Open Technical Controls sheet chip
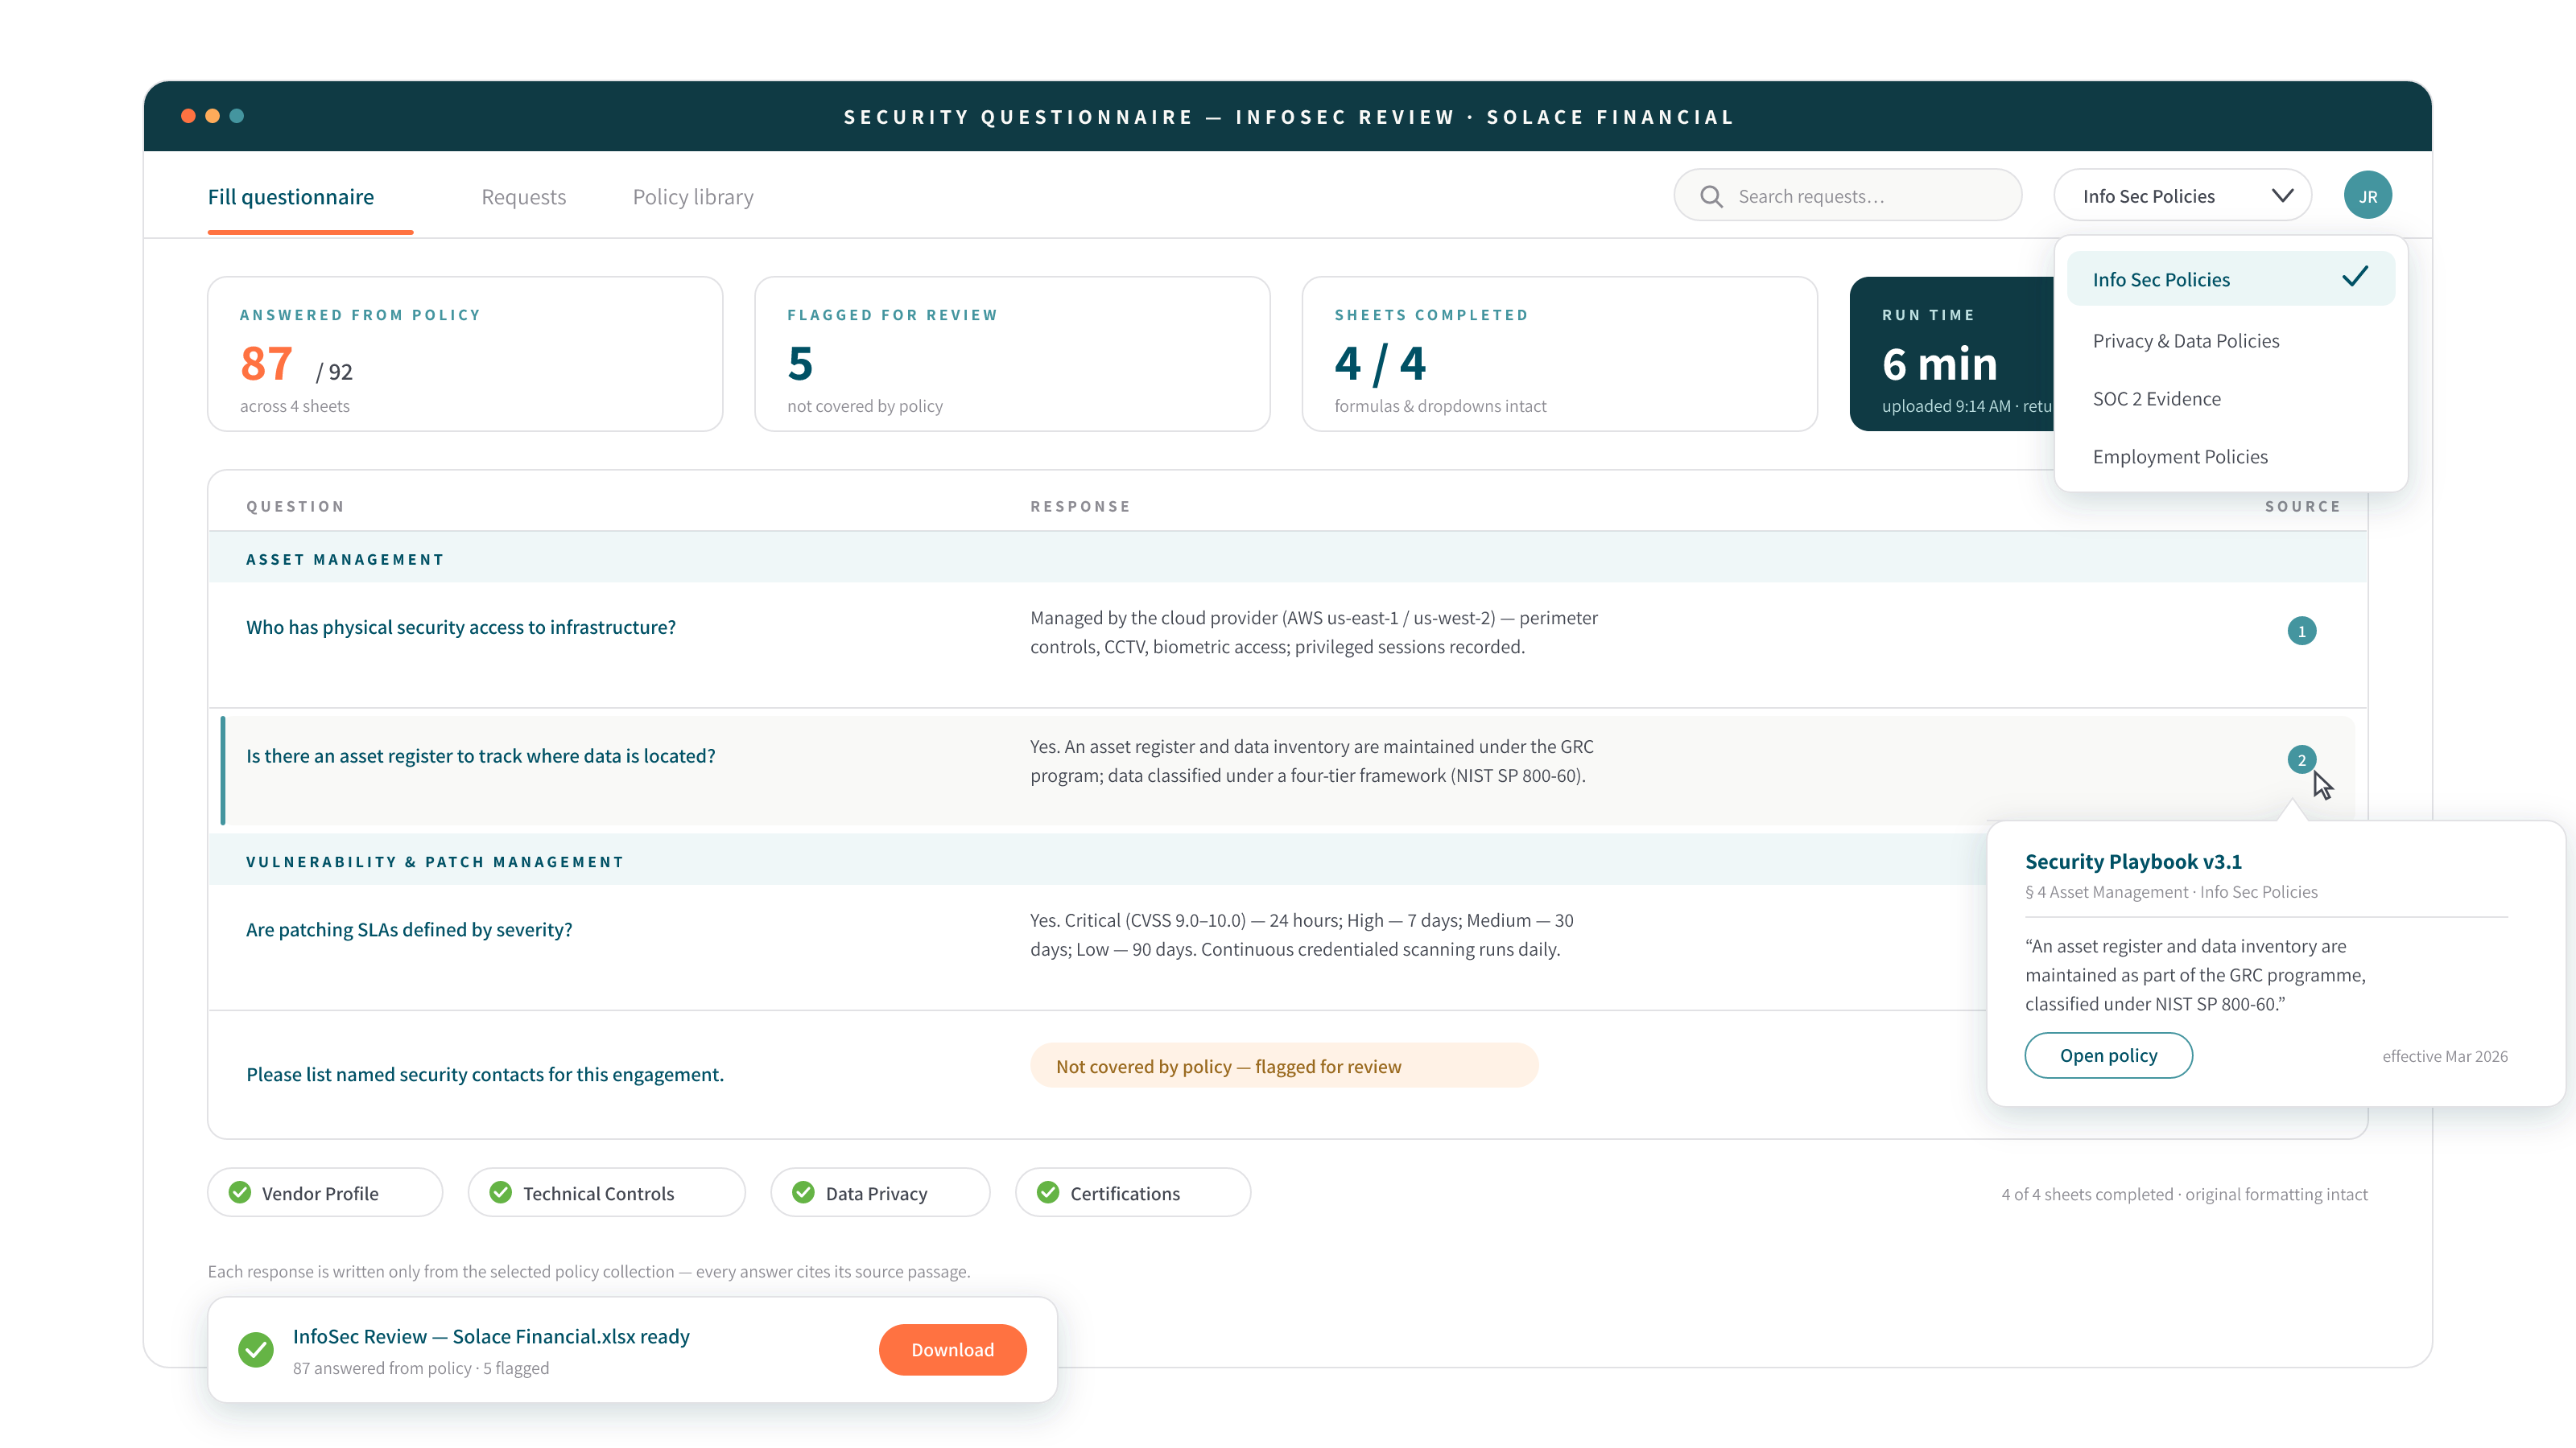The height and width of the screenshot is (1448, 2576). 606,1192
